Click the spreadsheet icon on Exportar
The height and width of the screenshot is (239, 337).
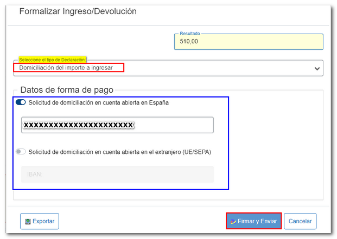[x=28, y=222]
